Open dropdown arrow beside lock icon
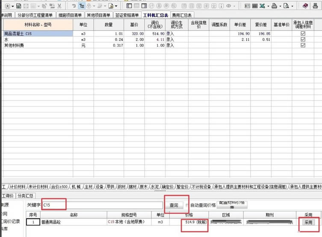This screenshot has height=237, width=322. click(x=94, y=6)
